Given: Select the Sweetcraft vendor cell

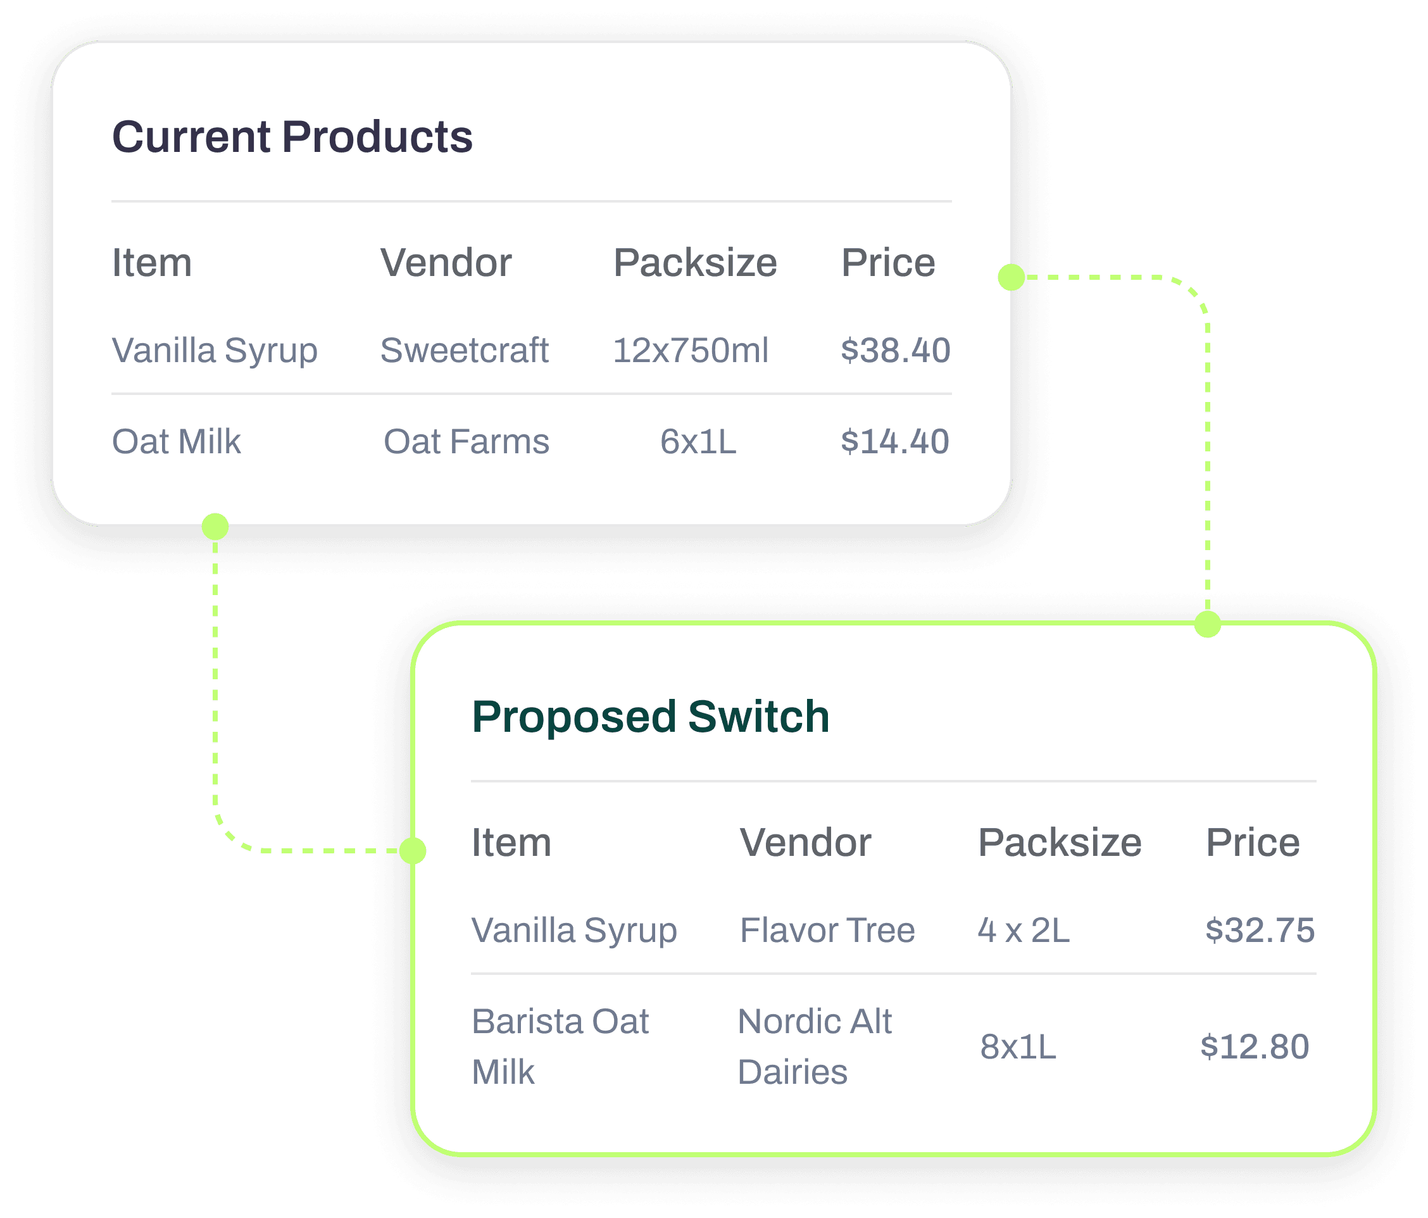Looking at the screenshot, I should (x=465, y=350).
